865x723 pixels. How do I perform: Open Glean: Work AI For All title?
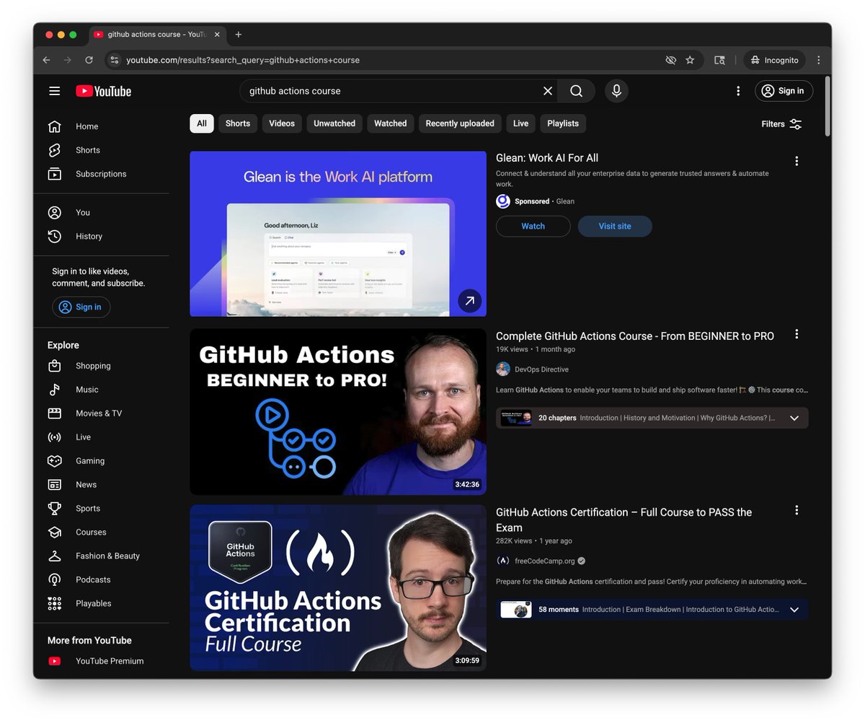547,158
